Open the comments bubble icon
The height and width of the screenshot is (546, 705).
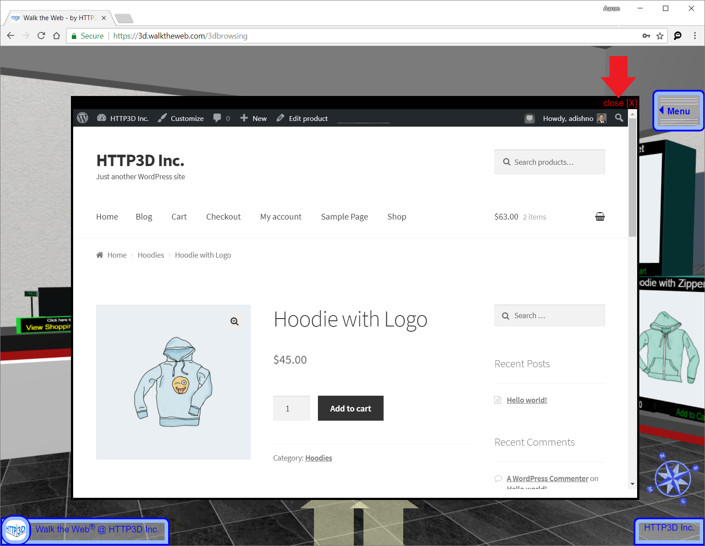pos(217,118)
